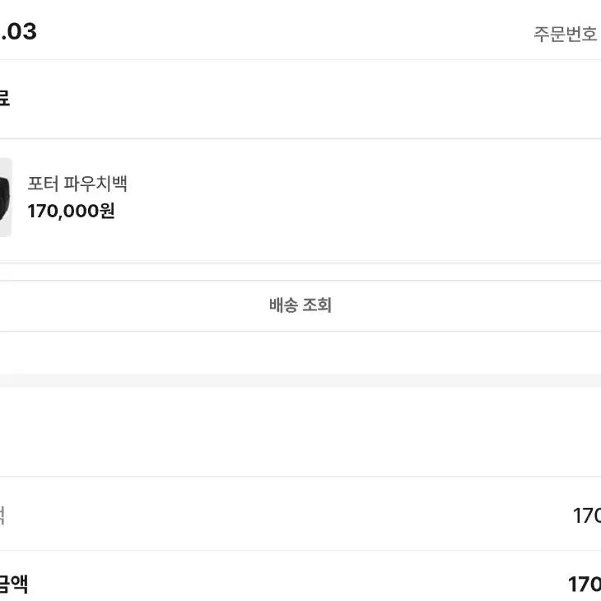Click the white gap between product card and 배송 조회
The image size is (601, 601).
point(300,273)
